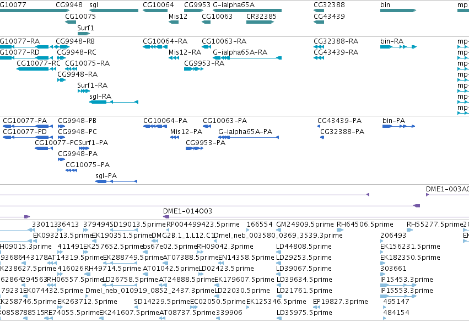Viewport: 469px width, 321px height.
Task: Select the CG43439-RA transcript label
Action: pyautogui.click(x=336, y=52)
